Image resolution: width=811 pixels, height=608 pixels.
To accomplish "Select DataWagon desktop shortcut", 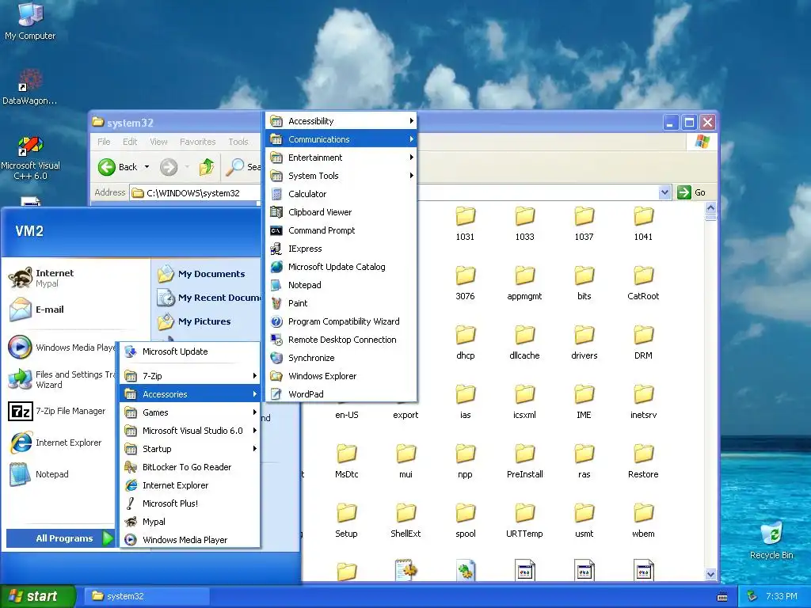I will 30,87.
